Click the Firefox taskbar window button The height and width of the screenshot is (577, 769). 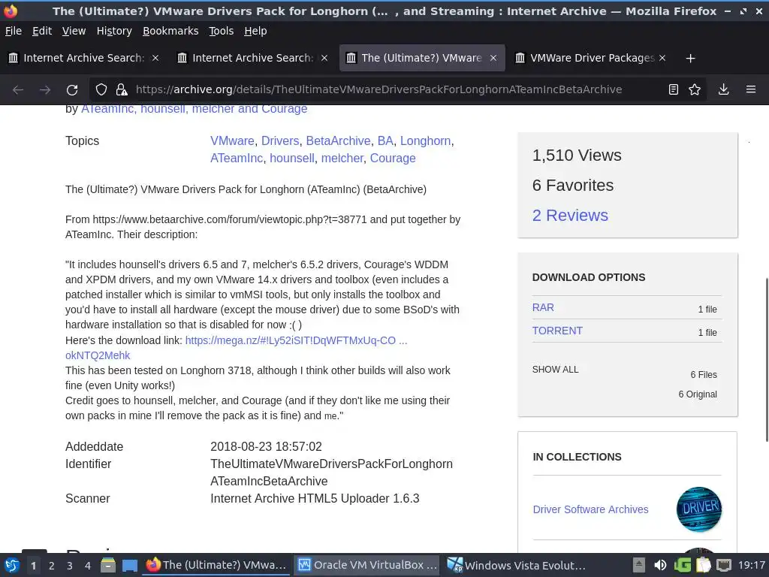point(216,565)
